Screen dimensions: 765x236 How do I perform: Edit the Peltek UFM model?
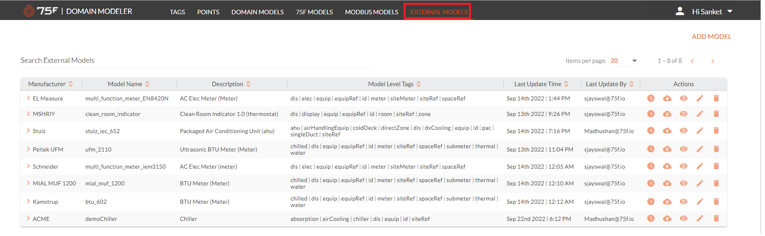[x=700, y=149]
